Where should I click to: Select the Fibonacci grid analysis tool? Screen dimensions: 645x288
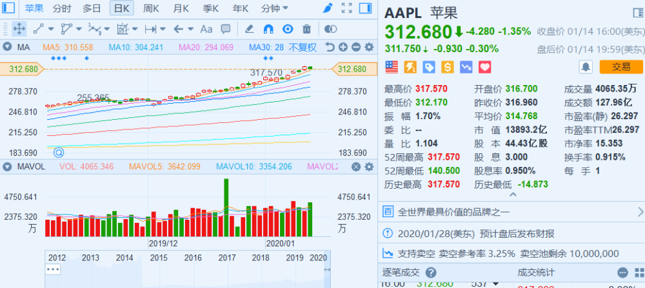[x=123, y=29]
